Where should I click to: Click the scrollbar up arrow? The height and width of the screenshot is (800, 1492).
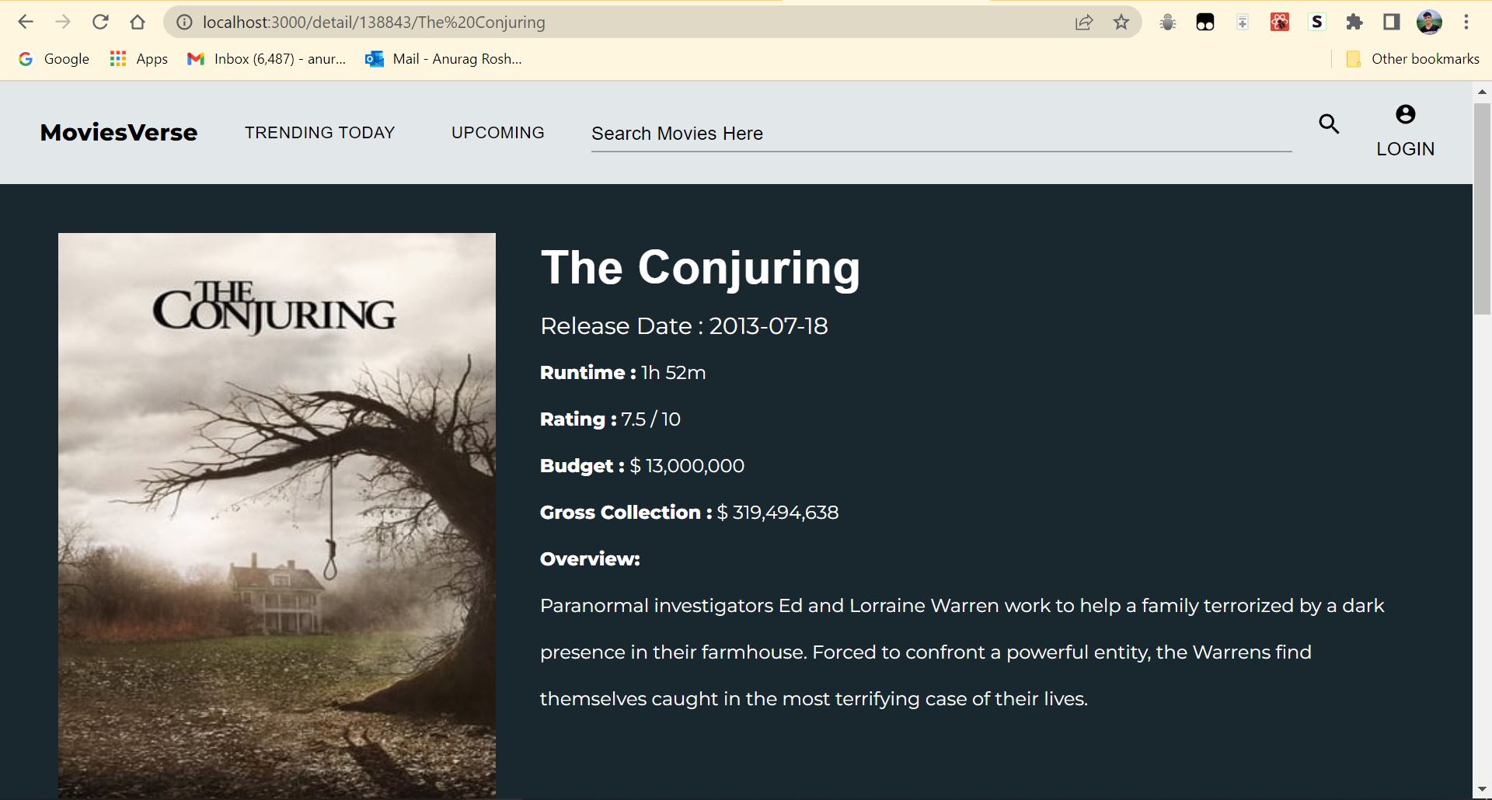coord(1482,92)
